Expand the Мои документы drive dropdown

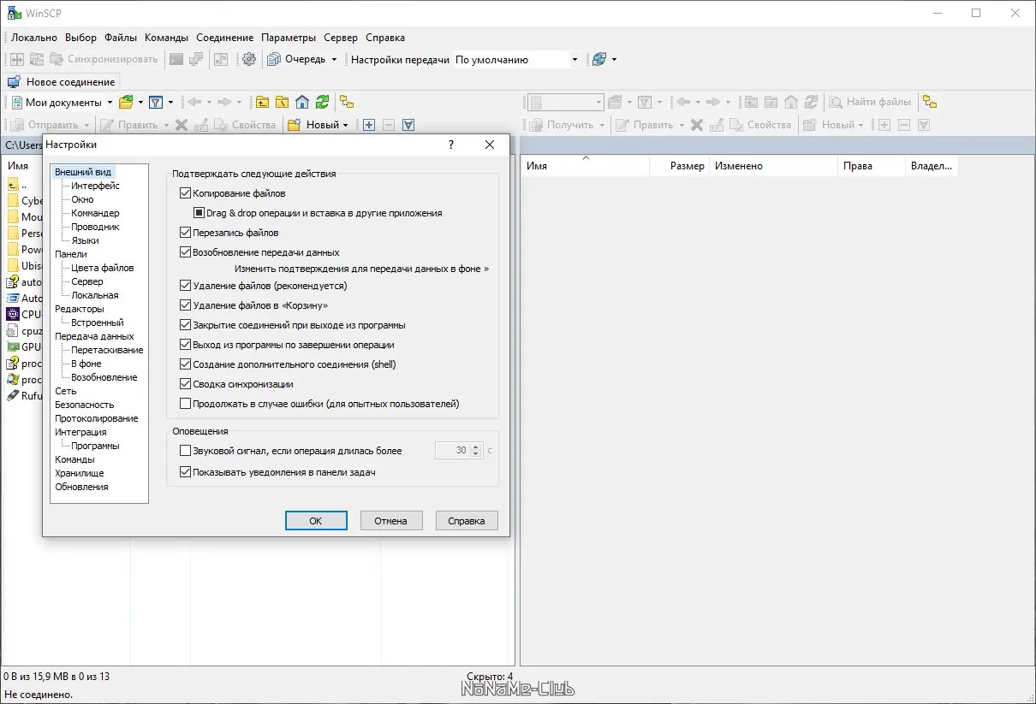(110, 102)
